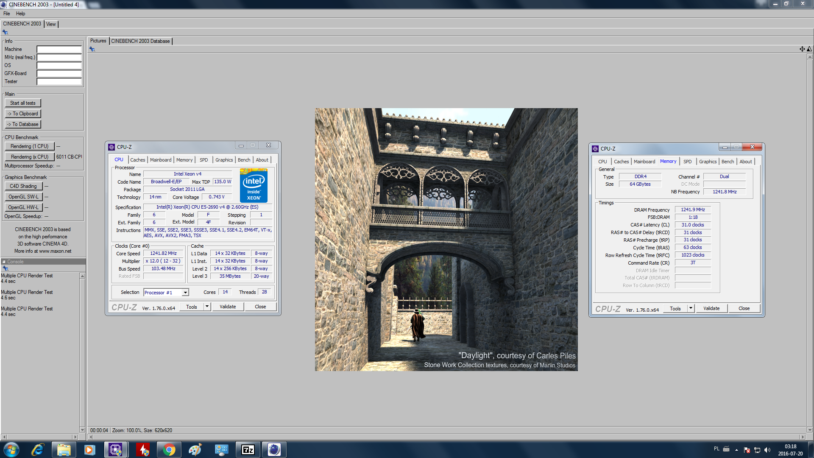Run OpenGL SW-L test
Image resolution: width=814 pixels, height=458 pixels.
[23, 197]
